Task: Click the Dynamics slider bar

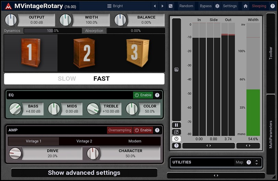Action: [x=53, y=31]
